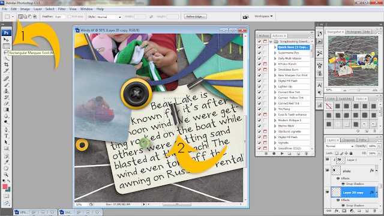Switch to the History tab
Screen dimensions: 384x216
click(264, 36)
